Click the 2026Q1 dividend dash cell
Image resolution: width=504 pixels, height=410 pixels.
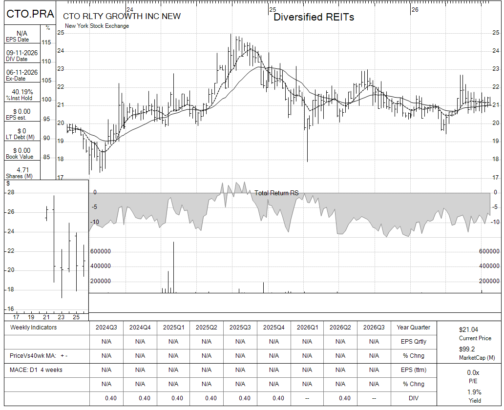[x=307, y=398]
